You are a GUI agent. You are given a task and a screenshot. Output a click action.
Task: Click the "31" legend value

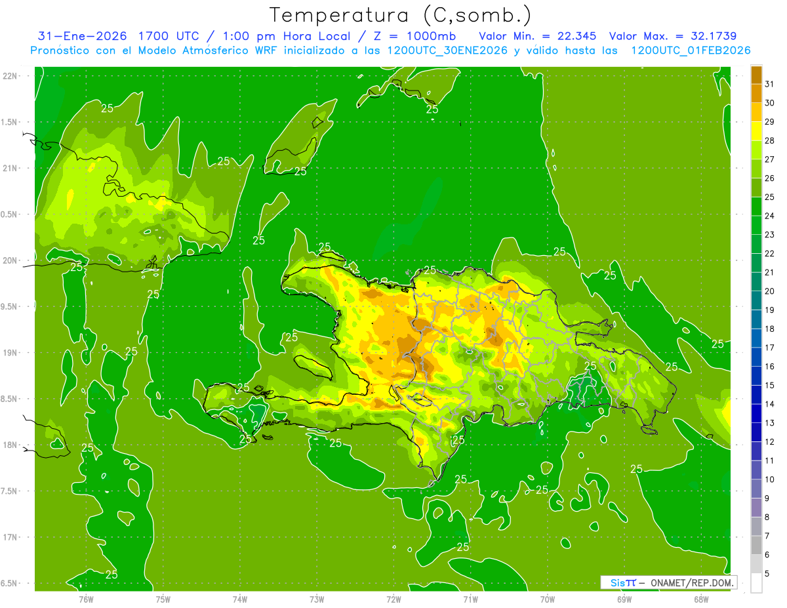pyautogui.click(x=770, y=84)
